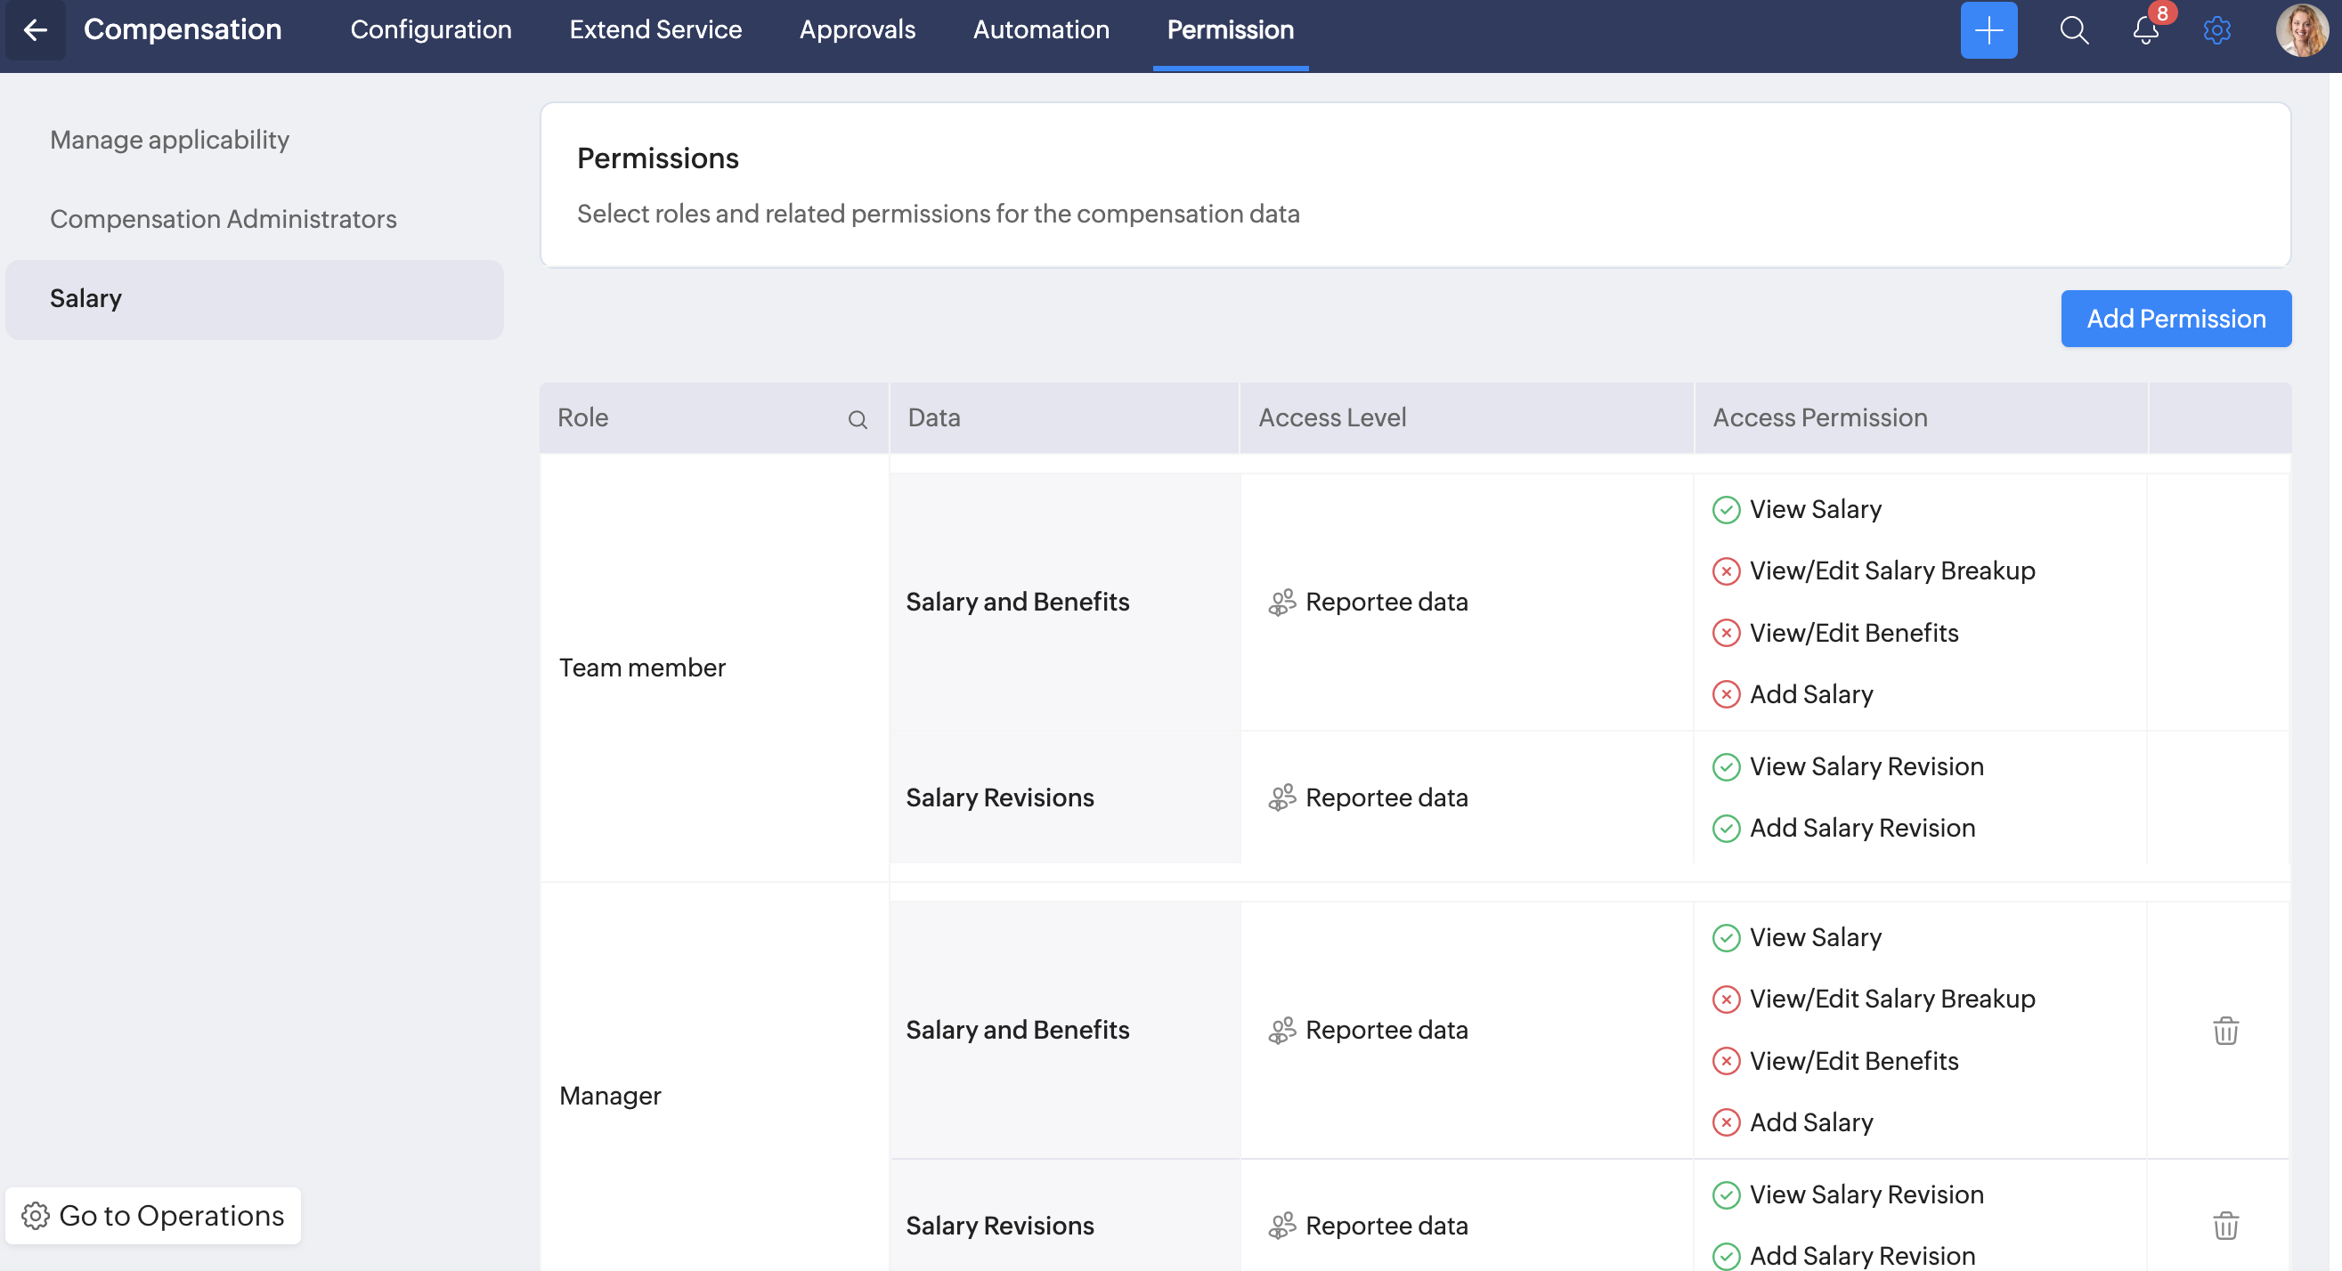This screenshot has width=2342, height=1271.
Task: Open Manage applicability in sidebar
Action: tap(169, 140)
